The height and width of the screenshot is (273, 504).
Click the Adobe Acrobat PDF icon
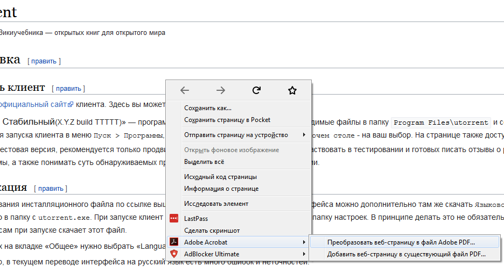[x=174, y=242]
